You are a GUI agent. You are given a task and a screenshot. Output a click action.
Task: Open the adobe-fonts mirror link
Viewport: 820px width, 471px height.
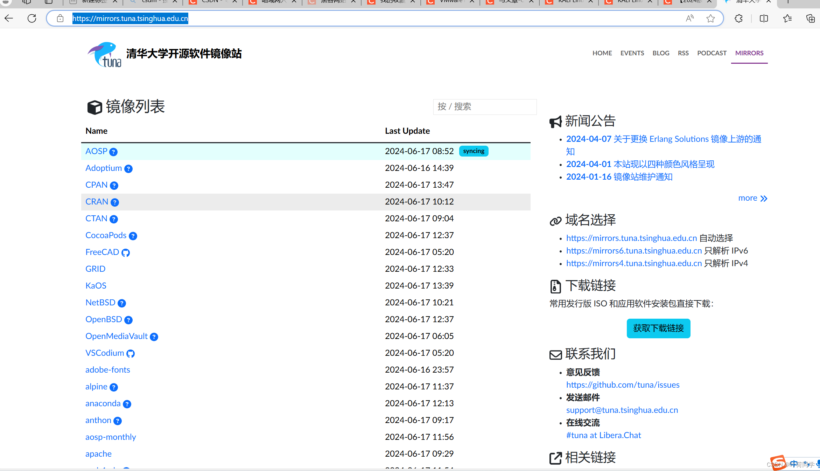pyautogui.click(x=107, y=370)
